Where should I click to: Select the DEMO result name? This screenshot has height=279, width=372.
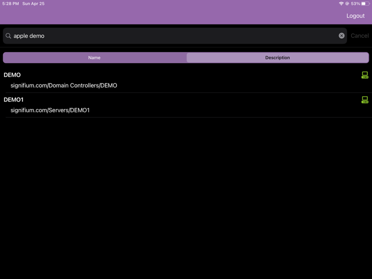pos(12,75)
